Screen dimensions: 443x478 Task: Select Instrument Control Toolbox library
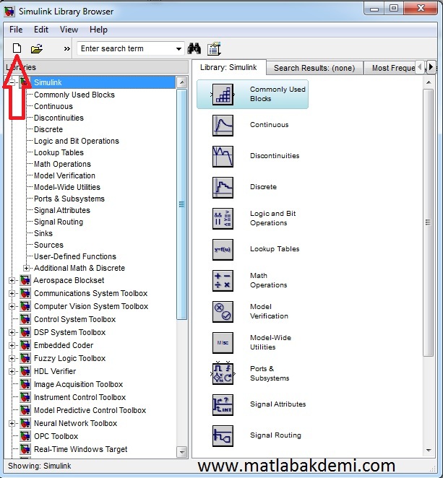[80, 397]
